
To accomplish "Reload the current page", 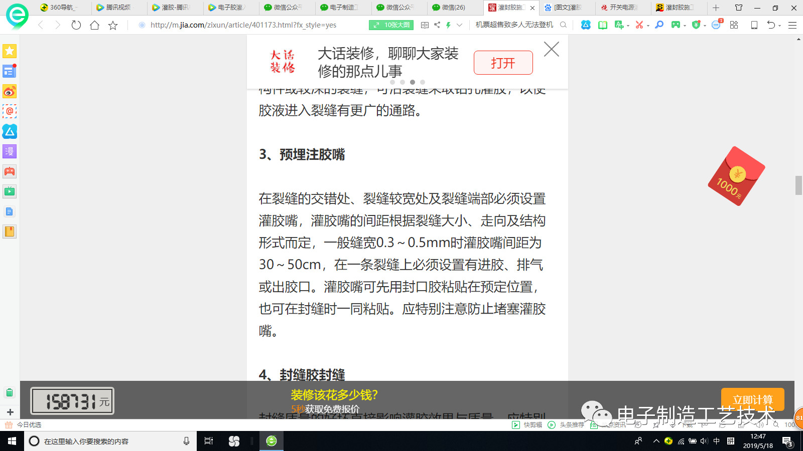I will point(76,25).
